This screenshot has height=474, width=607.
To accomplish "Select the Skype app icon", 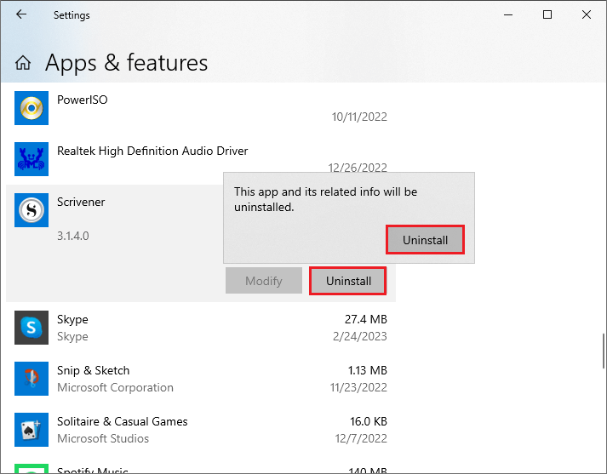I will tap(31, 328).
